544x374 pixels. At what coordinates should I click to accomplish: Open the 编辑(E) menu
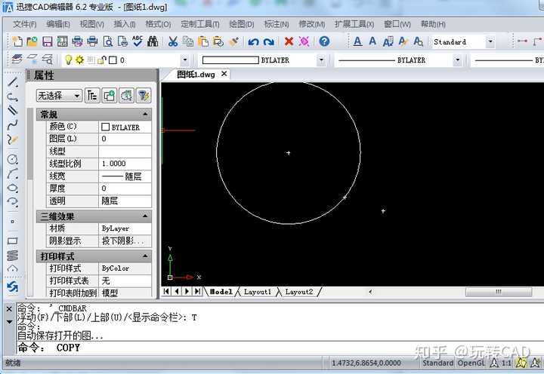click(58, 24)
